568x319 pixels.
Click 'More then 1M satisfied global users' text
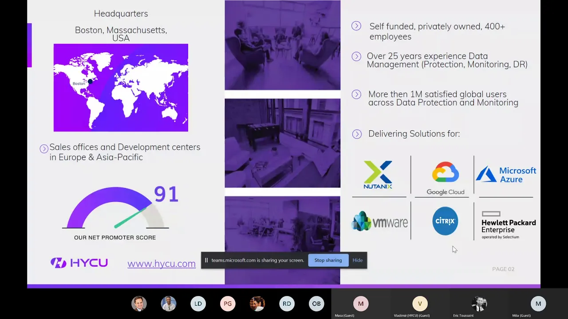(443, 98)
